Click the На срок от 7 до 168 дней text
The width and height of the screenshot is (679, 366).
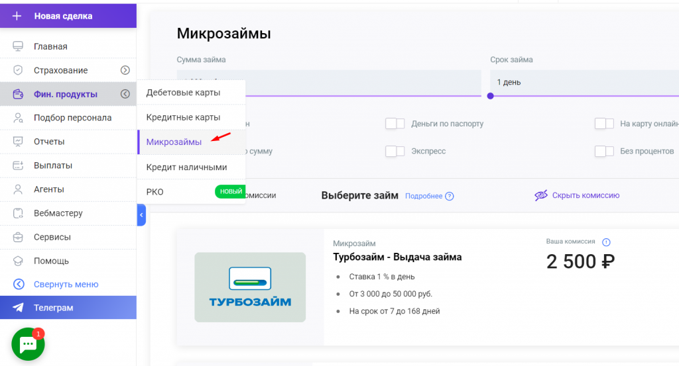coord(395,311)
